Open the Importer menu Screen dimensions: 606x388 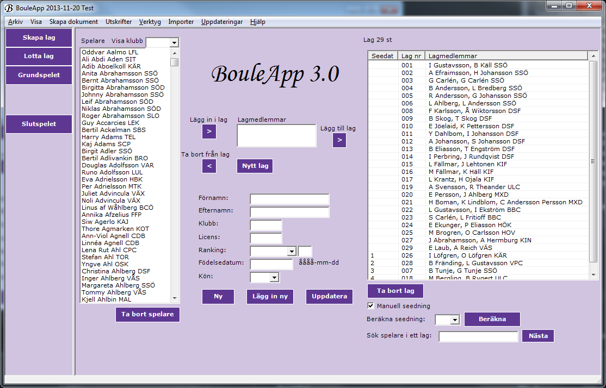(x=181, y=22)
